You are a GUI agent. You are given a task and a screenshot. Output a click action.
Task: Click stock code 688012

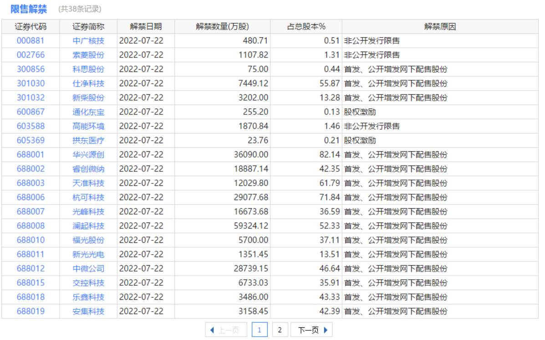pyautogui.click(x=31, y=268)
